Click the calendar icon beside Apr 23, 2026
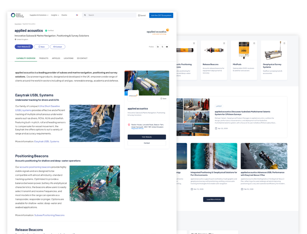 tap(216, 129)
